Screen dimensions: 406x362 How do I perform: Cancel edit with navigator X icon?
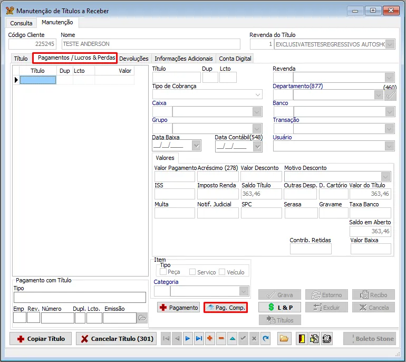(x=254, y=338)
